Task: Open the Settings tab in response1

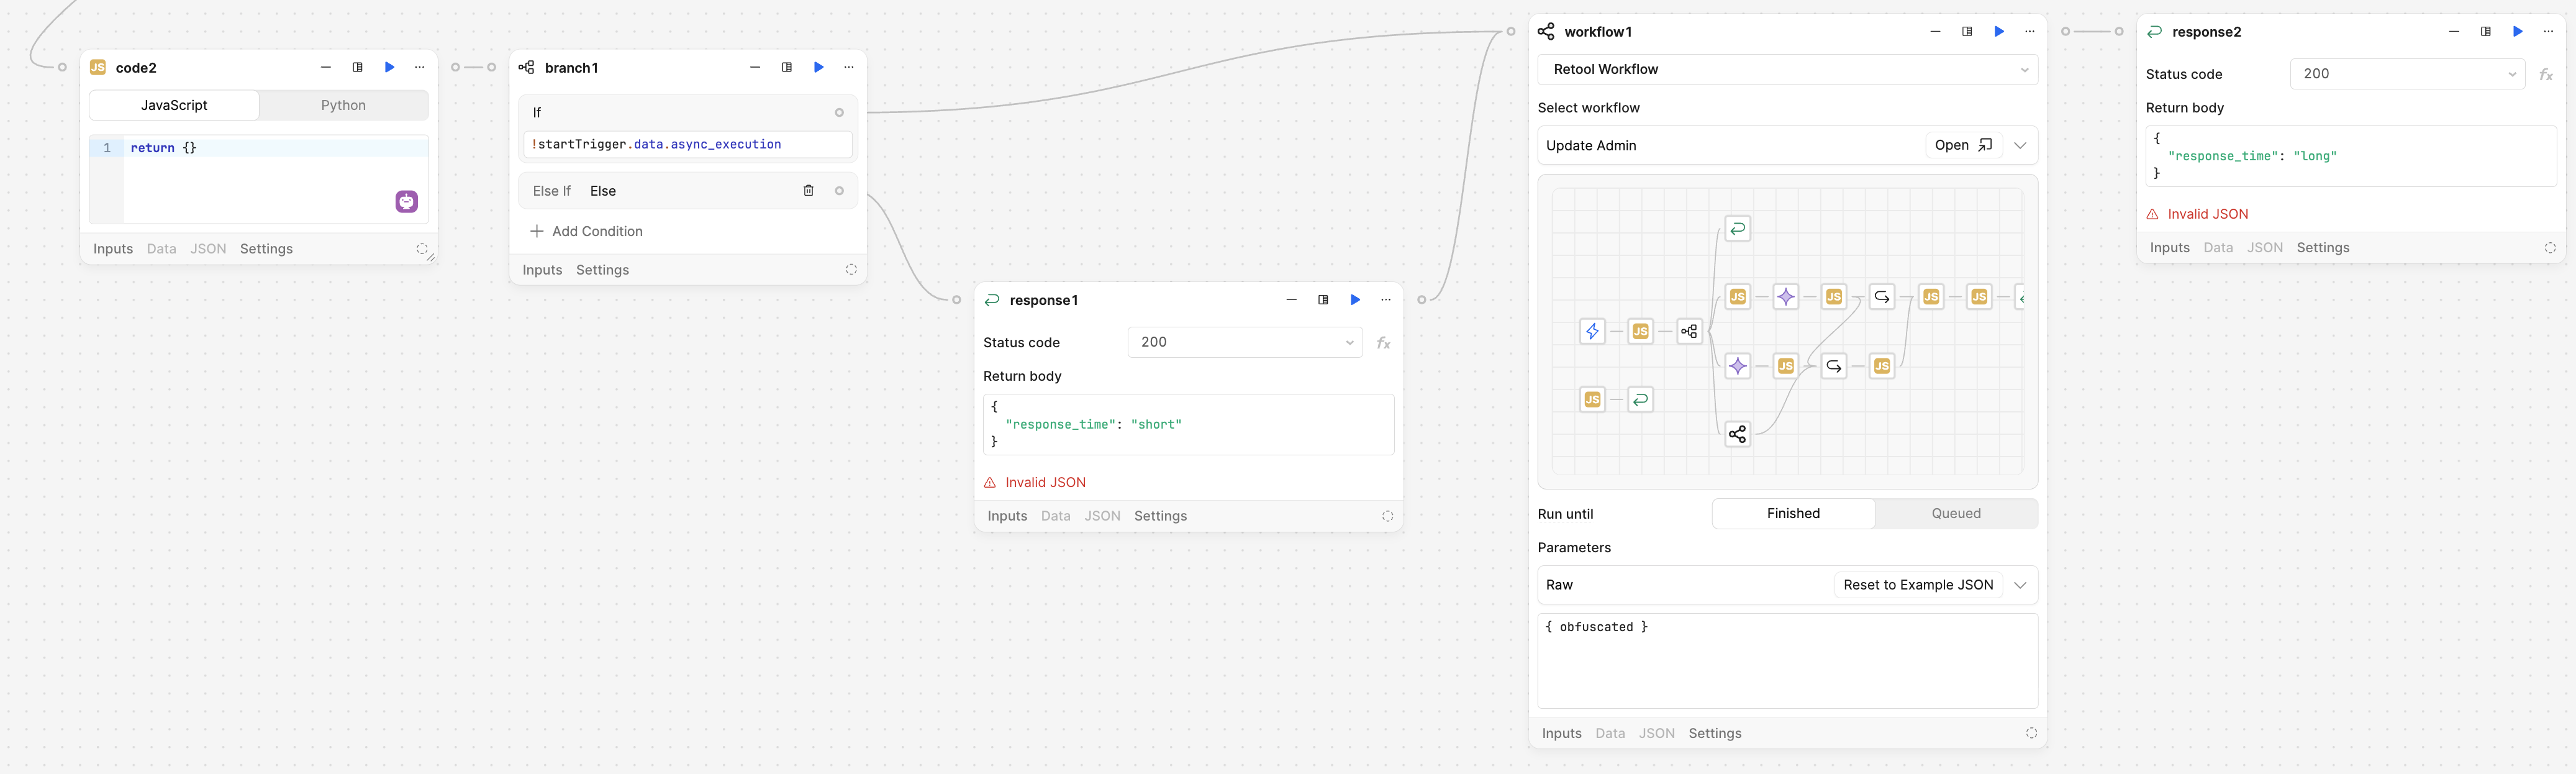Action: pos(1160,516)
